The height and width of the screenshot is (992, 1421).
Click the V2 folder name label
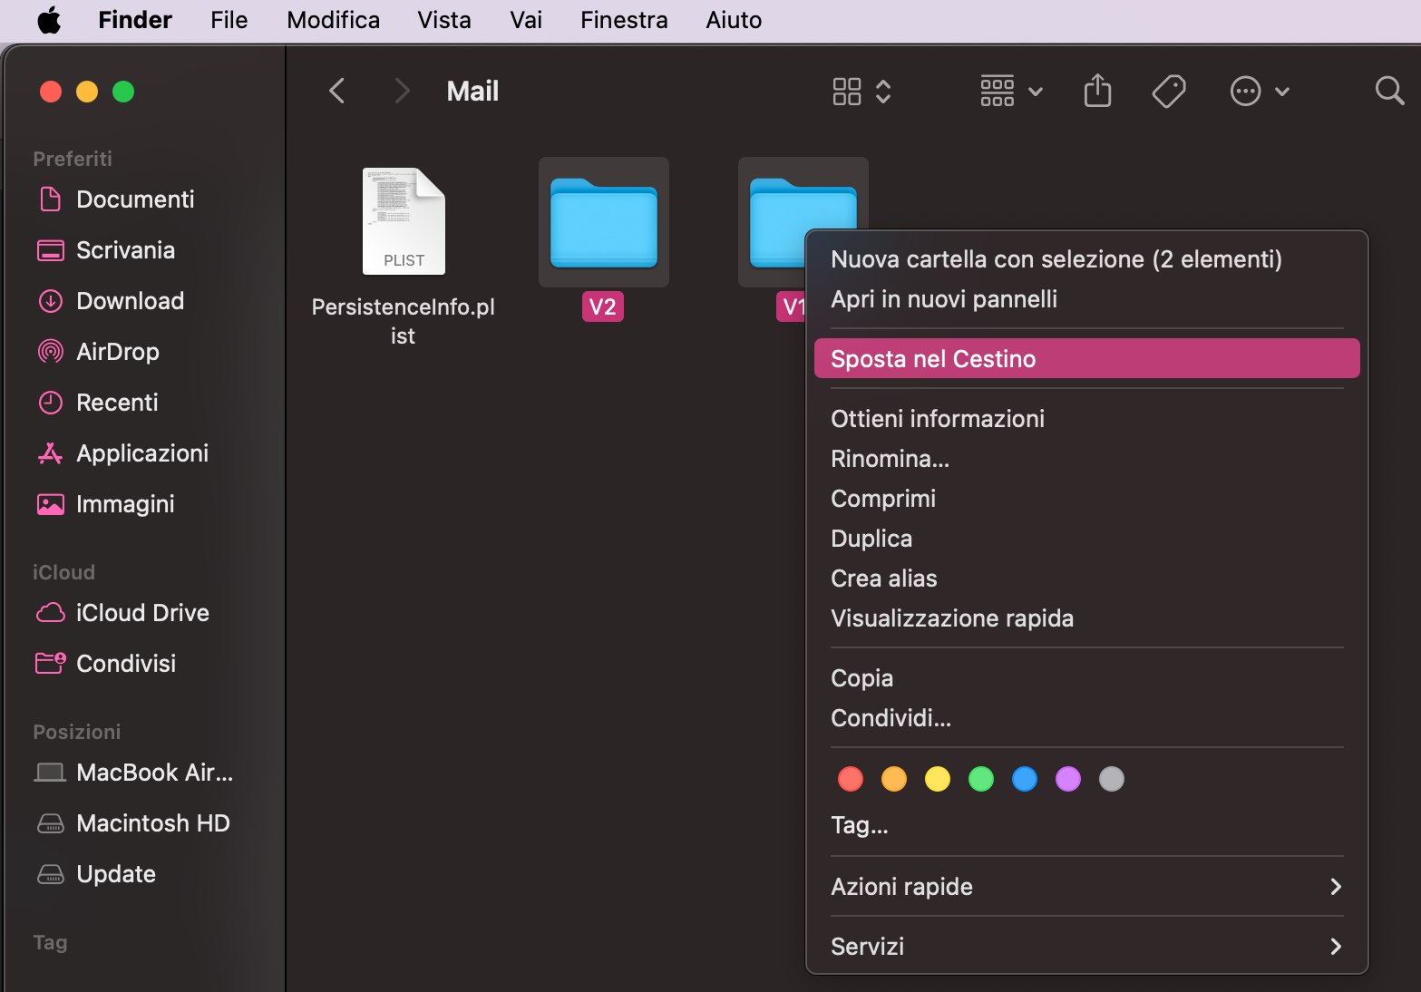[603, 306]
